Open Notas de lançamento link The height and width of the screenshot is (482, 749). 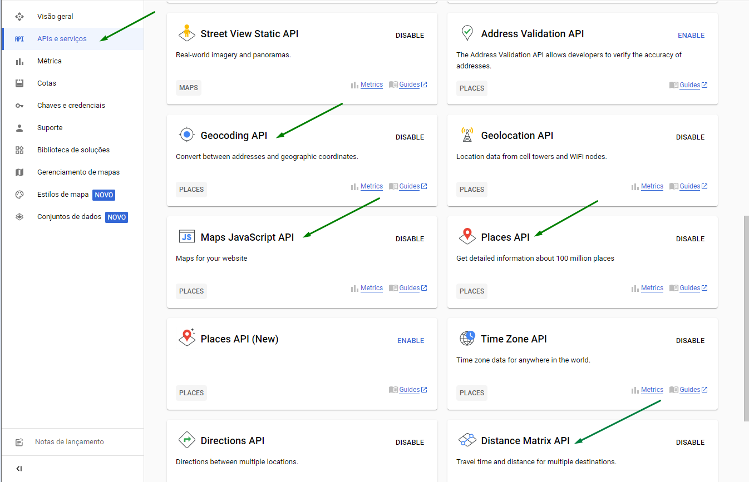coord(70,442)
